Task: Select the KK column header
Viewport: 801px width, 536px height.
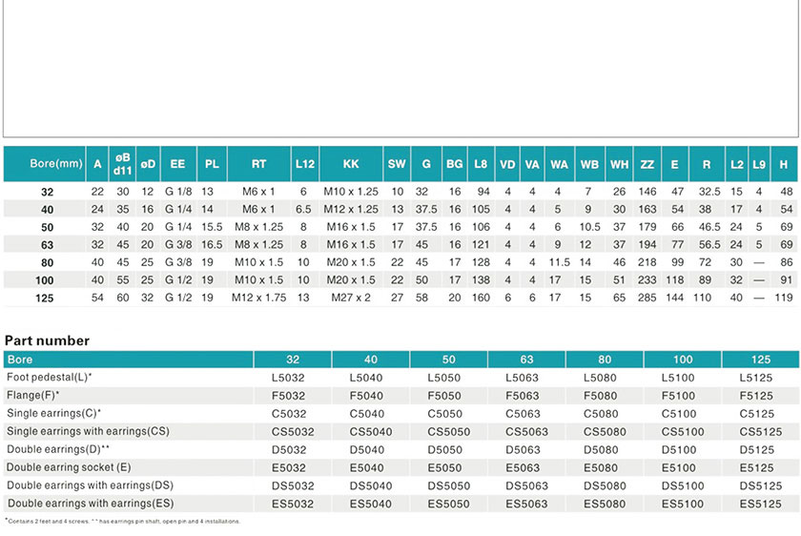Action: (x=350, y=164)
